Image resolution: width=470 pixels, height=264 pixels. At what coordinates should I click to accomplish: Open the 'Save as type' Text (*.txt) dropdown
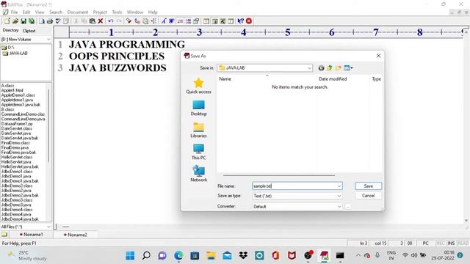tap(339, 196)
